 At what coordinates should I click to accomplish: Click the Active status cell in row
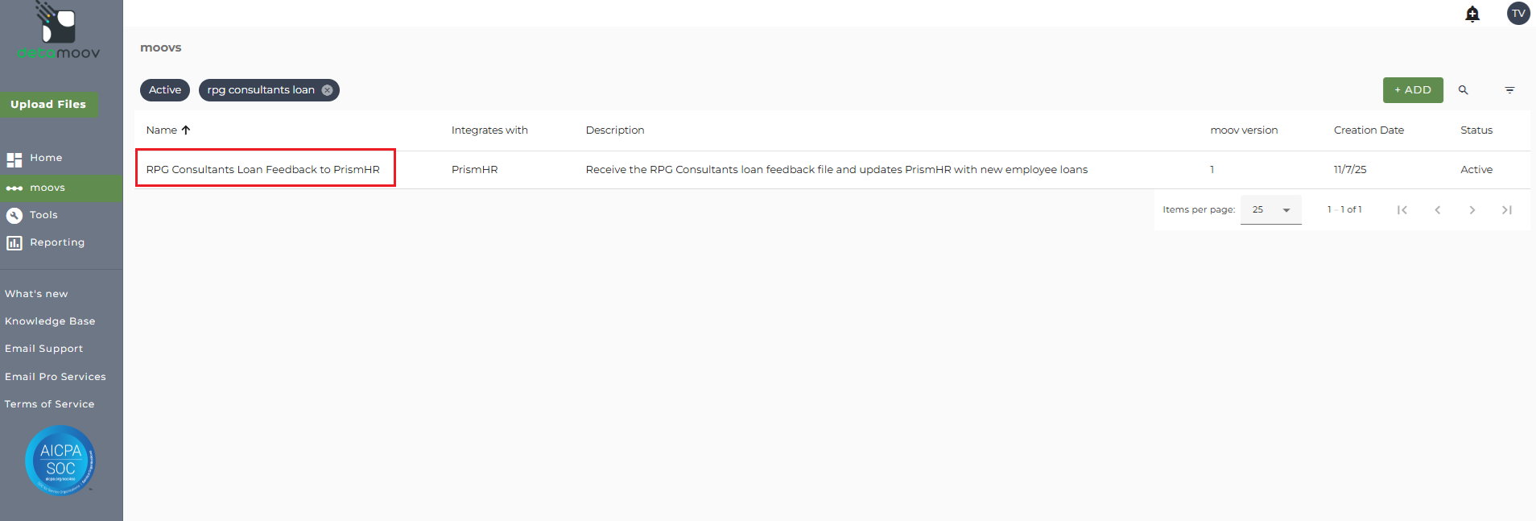(1476, 170)
